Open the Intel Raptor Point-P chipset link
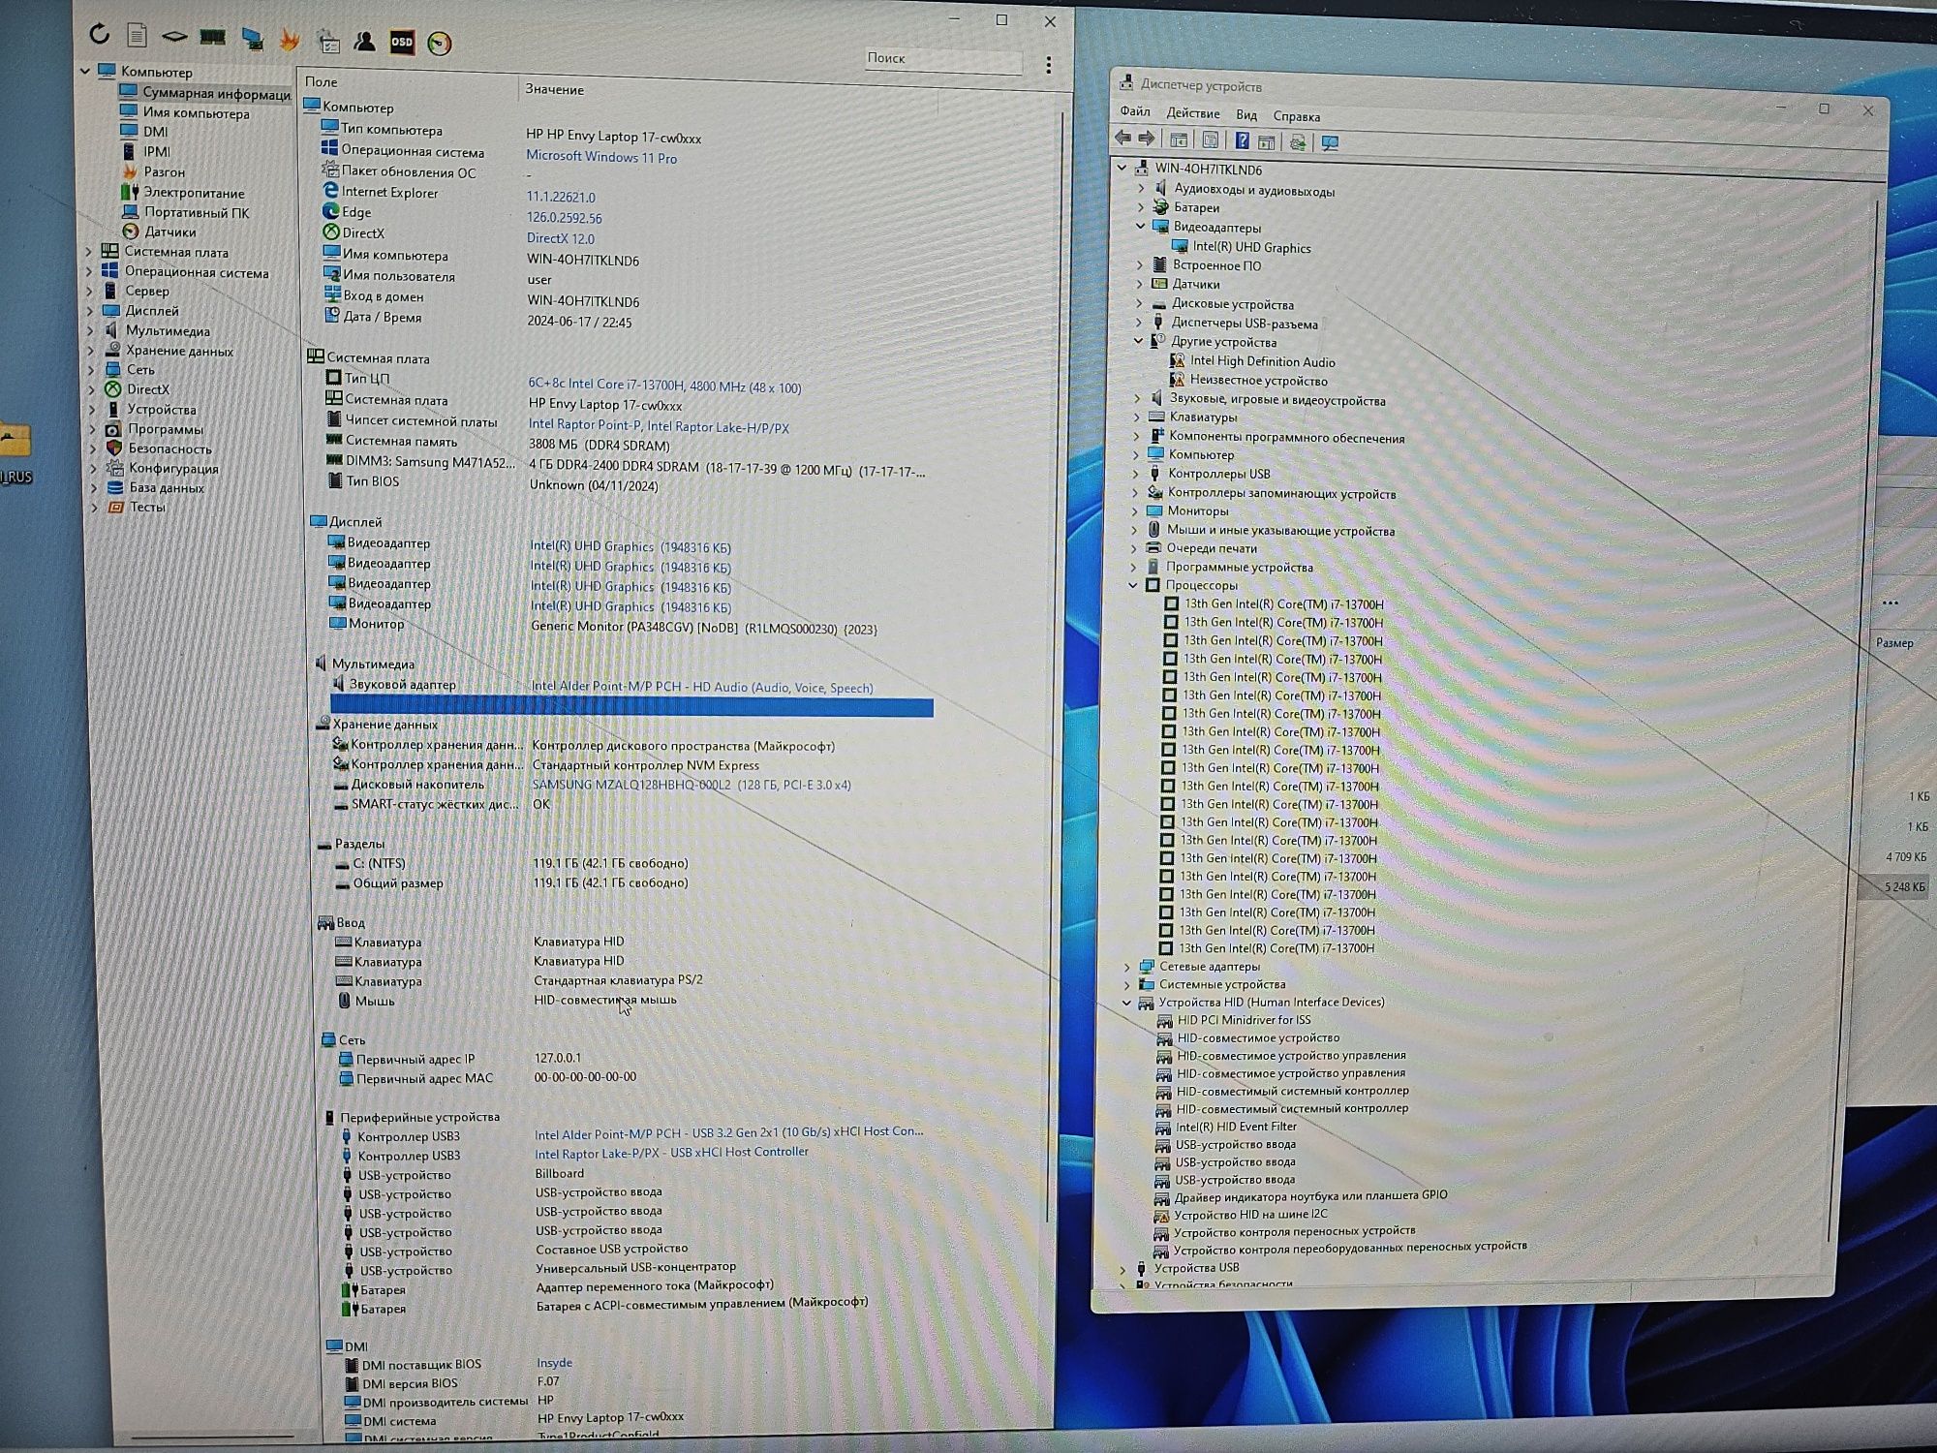1937x1453 pixels. pos(659,426)
